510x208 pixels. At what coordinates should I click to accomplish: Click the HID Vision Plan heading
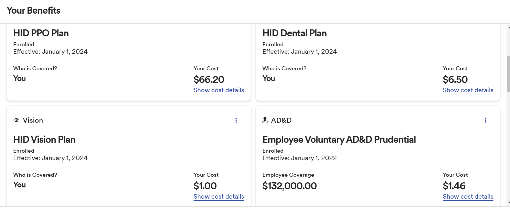tap(44, 140)
